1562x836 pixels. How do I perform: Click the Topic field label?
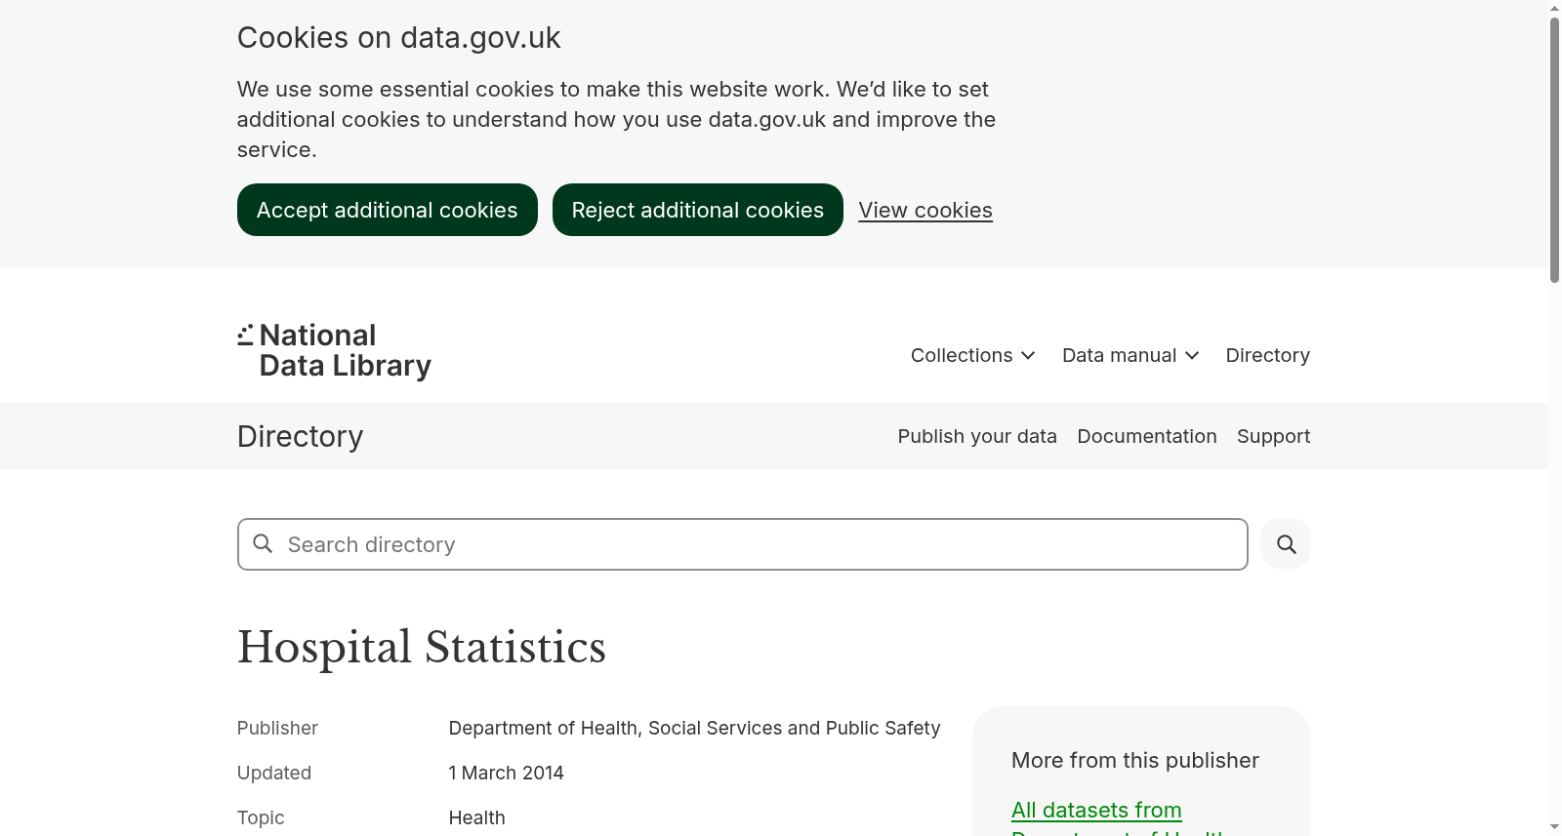pyautogui.click(x=261, y=817)
